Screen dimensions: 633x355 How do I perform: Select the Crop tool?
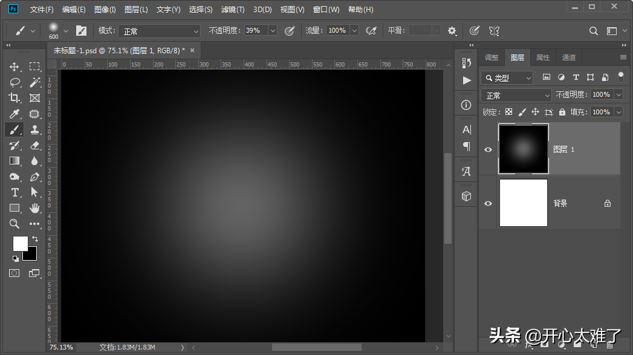(x=15, y=98)
